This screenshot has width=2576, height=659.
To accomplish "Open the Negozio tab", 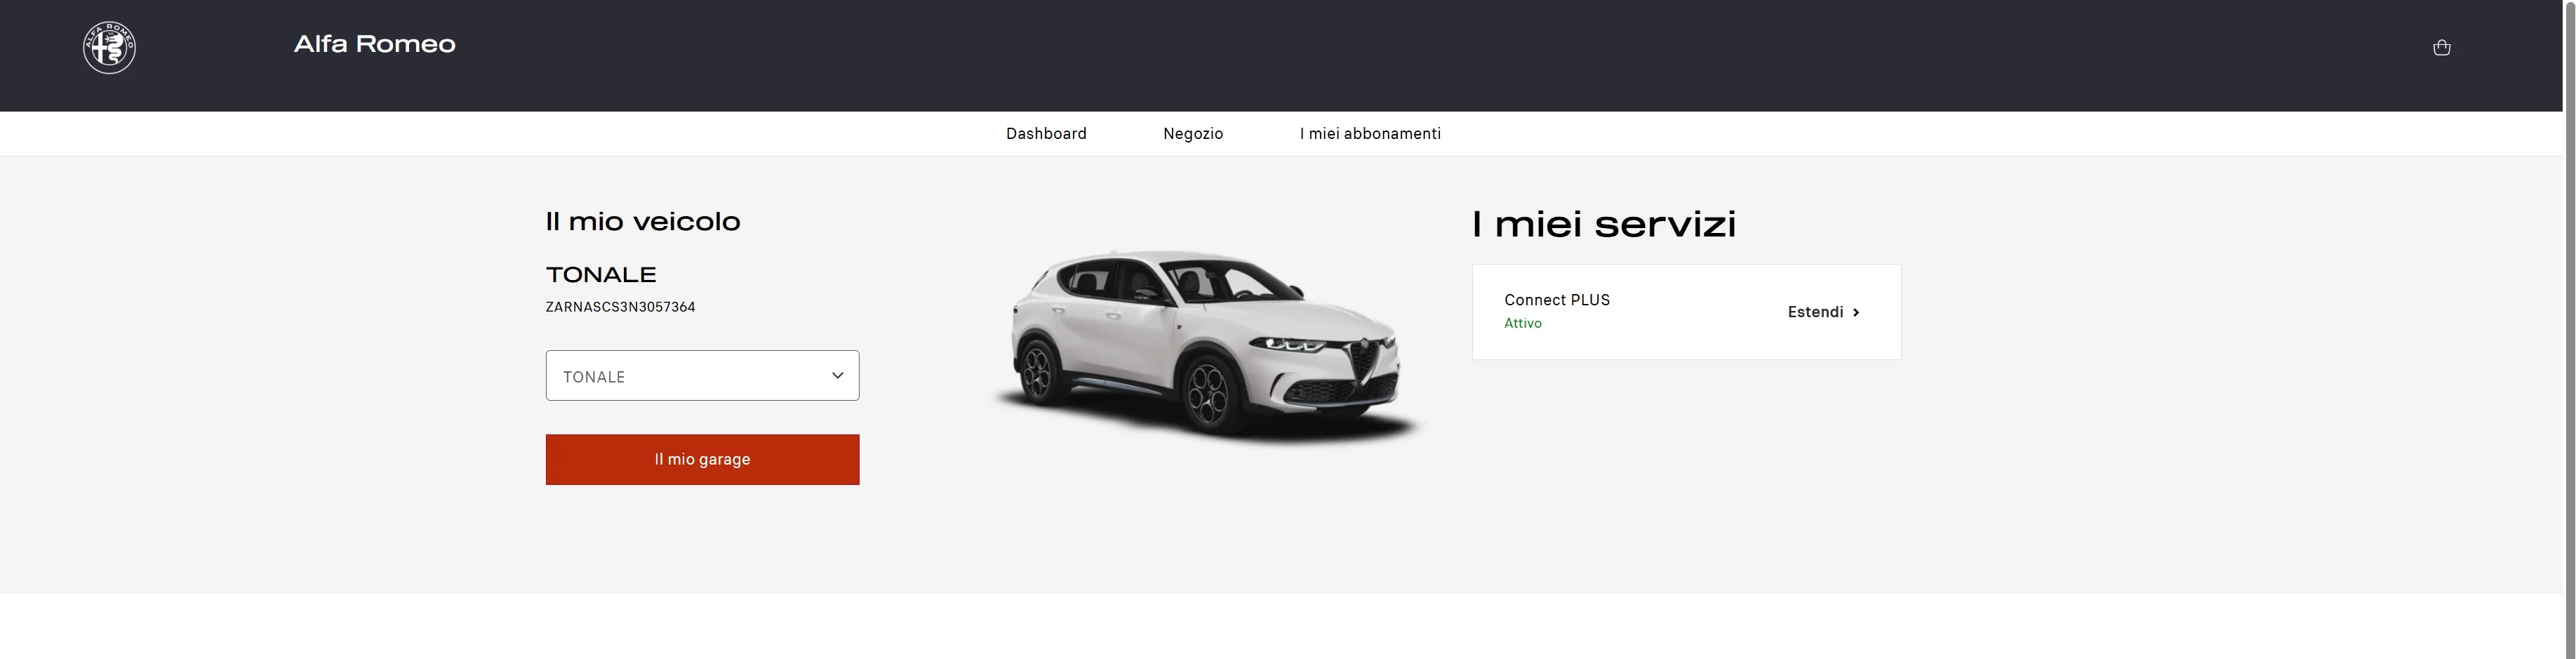I will click(1193, 133).
